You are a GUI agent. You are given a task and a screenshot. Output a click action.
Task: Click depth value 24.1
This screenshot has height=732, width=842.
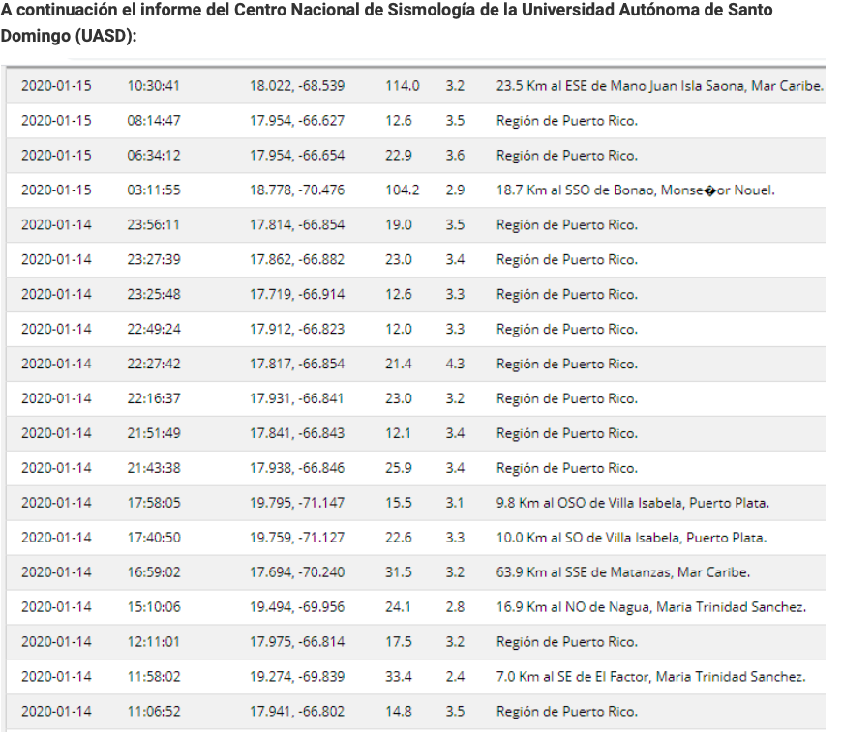tap(398, 607)
